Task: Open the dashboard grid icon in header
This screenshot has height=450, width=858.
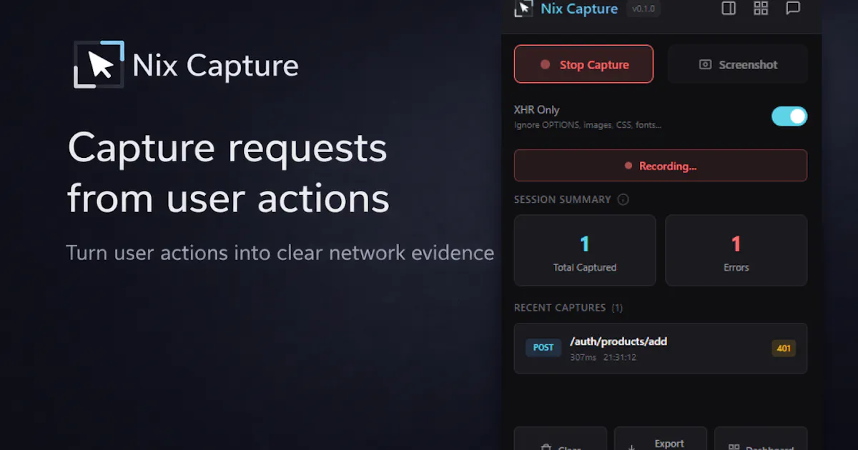Action: pyautogui.click(x=761, y=9)
